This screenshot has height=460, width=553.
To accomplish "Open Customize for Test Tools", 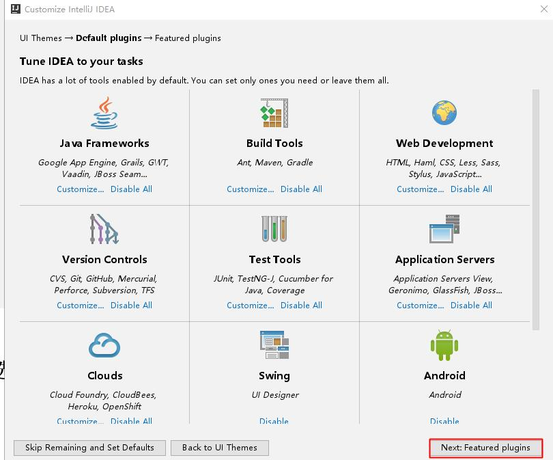I will pyautogui.click(x=251, y=306).
